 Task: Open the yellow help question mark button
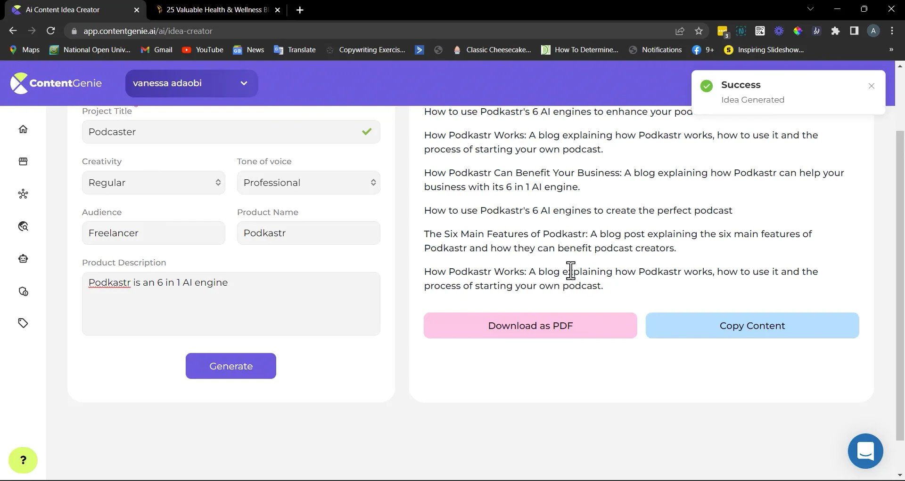(23, 460)
